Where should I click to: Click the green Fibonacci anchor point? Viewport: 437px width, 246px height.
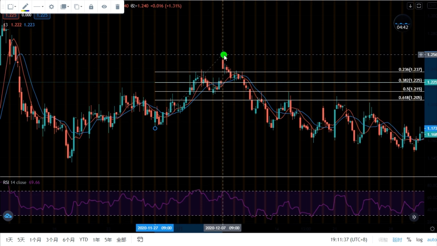[223, 55]
